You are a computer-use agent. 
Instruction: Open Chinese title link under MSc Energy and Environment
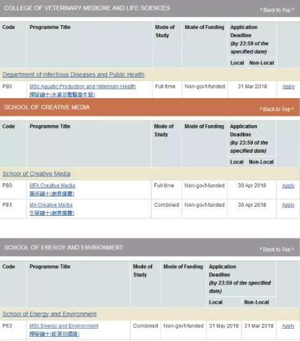(x=54, y=334)
